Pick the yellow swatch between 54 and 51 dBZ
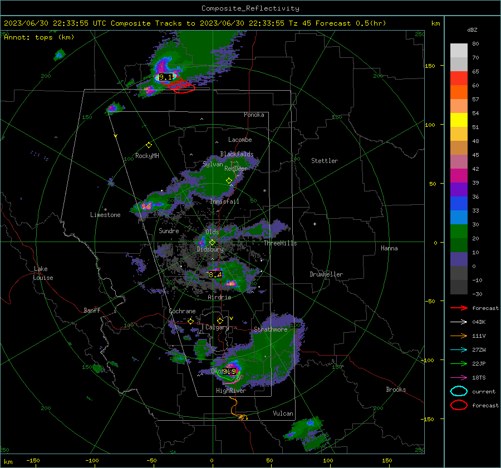 (x=459, y=120)
